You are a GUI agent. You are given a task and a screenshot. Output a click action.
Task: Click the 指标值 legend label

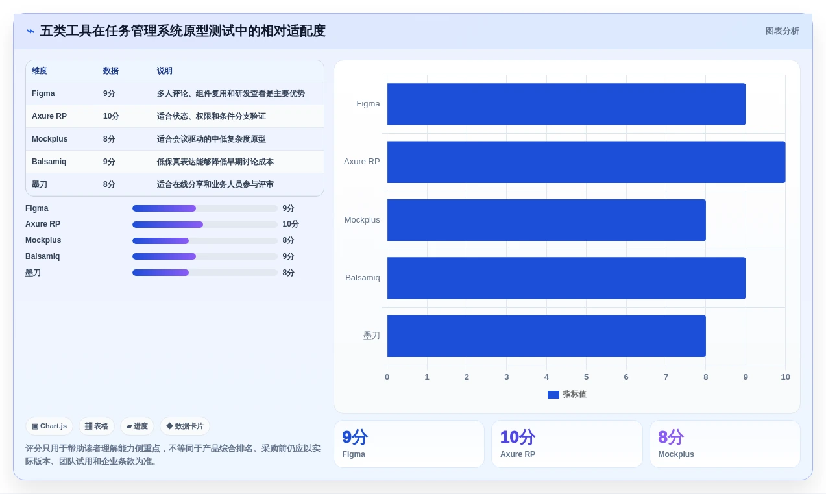[x=574, y=395]
